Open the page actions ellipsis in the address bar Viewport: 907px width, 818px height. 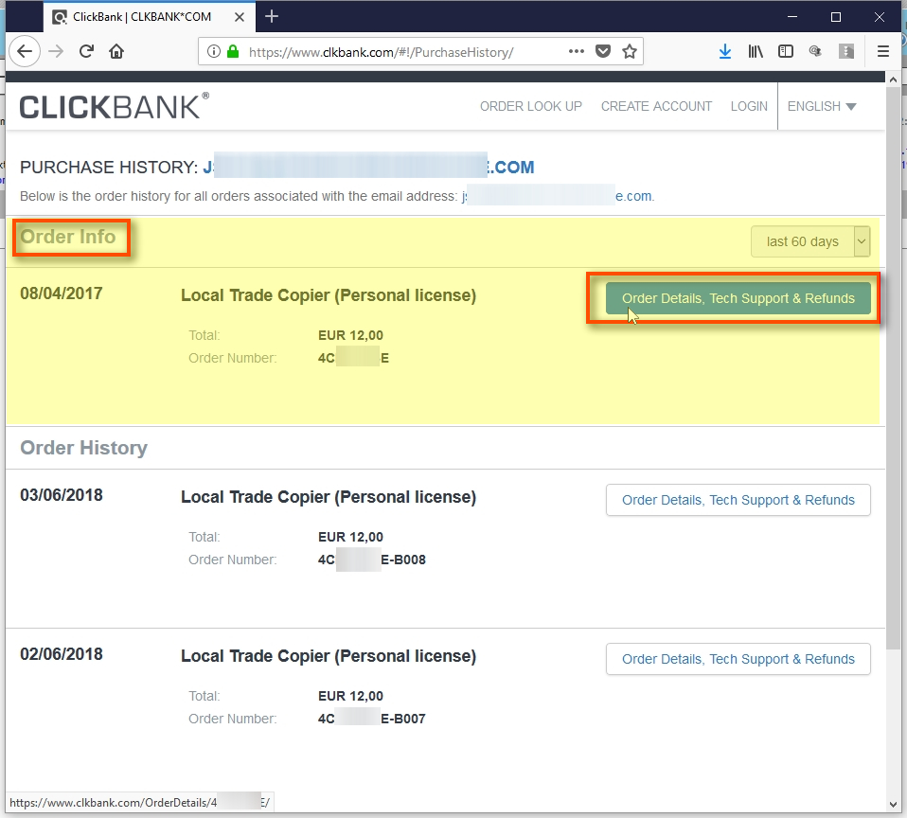(x=576, y=51)
